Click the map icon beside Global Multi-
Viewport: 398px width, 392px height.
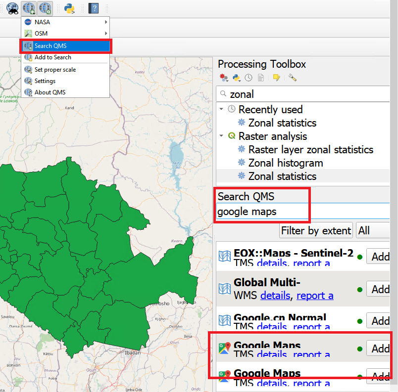[225, 289]
